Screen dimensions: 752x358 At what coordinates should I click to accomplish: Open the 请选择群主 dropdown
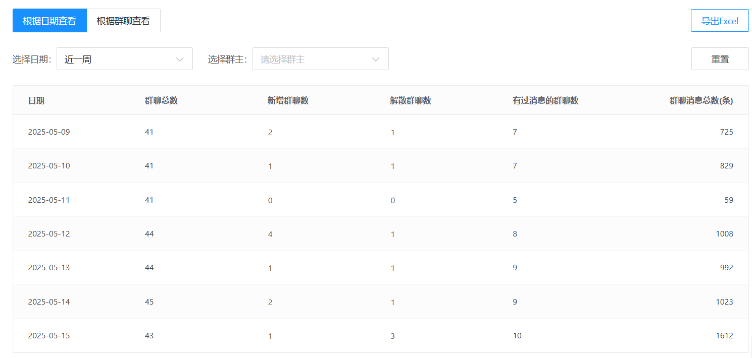click(321, 59)
